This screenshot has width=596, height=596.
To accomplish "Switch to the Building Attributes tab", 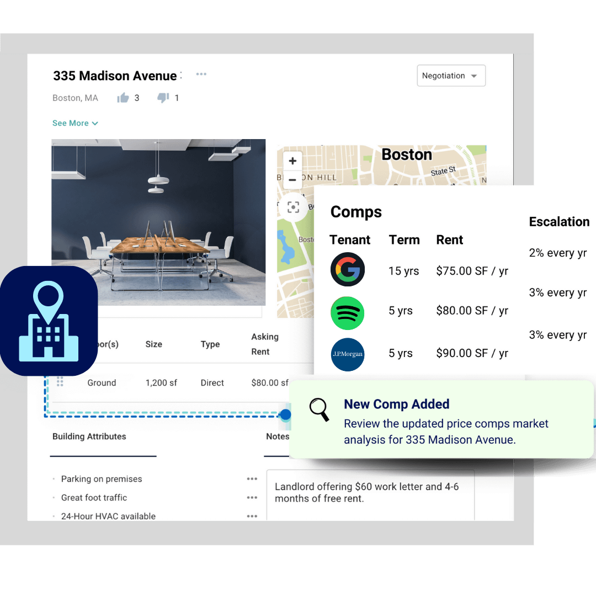I will point(89,437).
